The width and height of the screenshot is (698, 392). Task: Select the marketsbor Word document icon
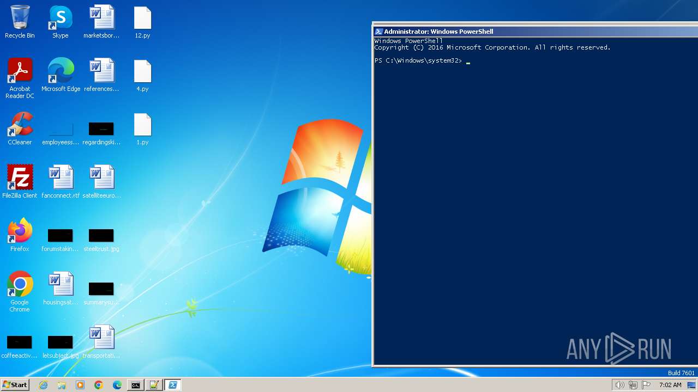coord(101,22)
